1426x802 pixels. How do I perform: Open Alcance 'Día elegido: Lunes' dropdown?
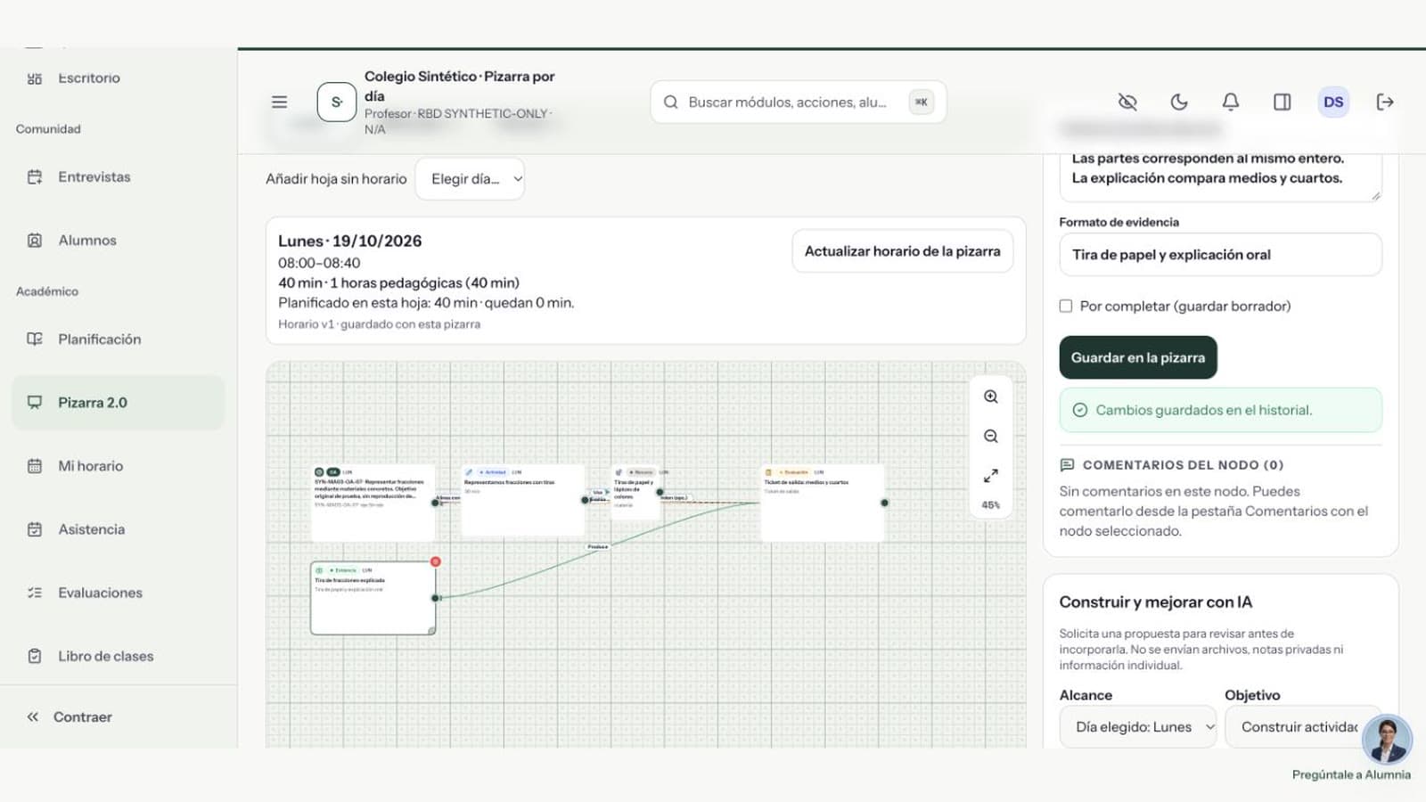[1138, 726]
